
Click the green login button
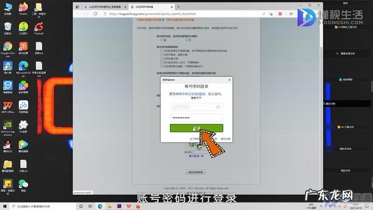click(x=196, y=128)
